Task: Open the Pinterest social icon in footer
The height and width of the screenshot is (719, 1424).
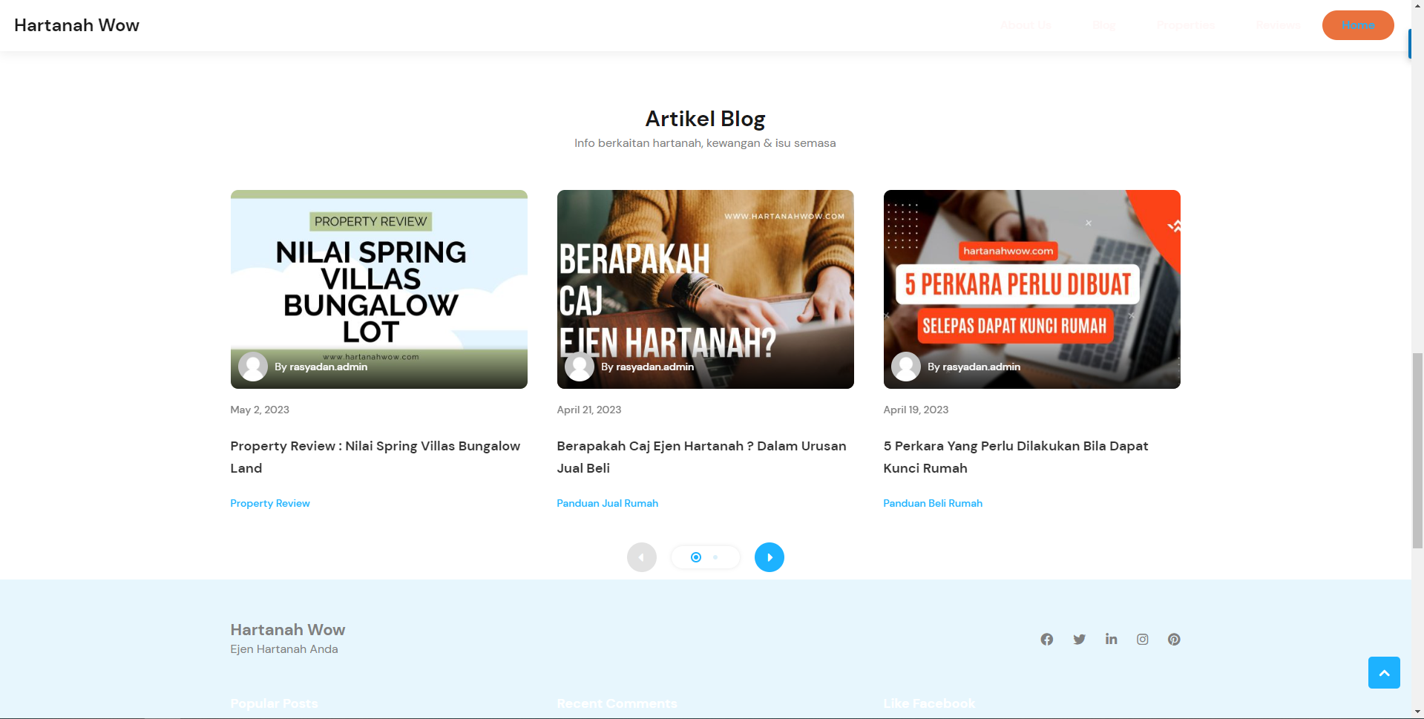Action: coord(1173,639)
